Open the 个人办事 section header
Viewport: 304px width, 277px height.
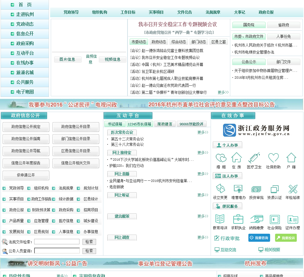(x=228, y=145)
